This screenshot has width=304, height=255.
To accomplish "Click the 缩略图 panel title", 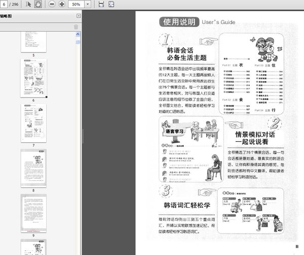I will (x=6, y=16).
